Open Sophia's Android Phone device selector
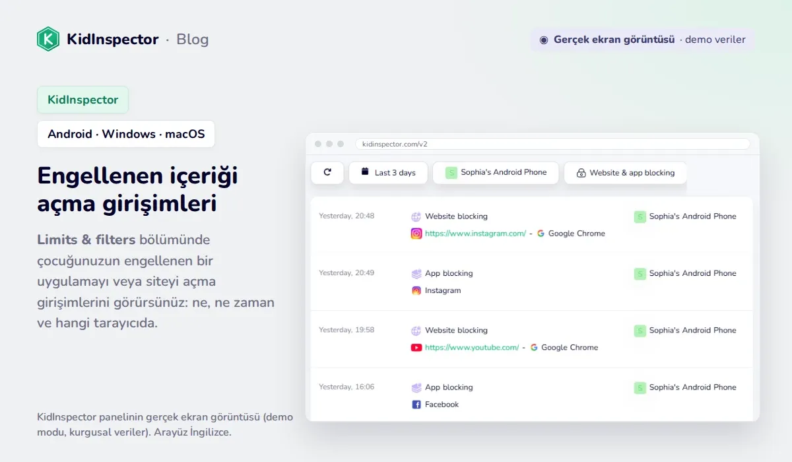The width and height of the screenshot is (792, 462). coord(496,172)
